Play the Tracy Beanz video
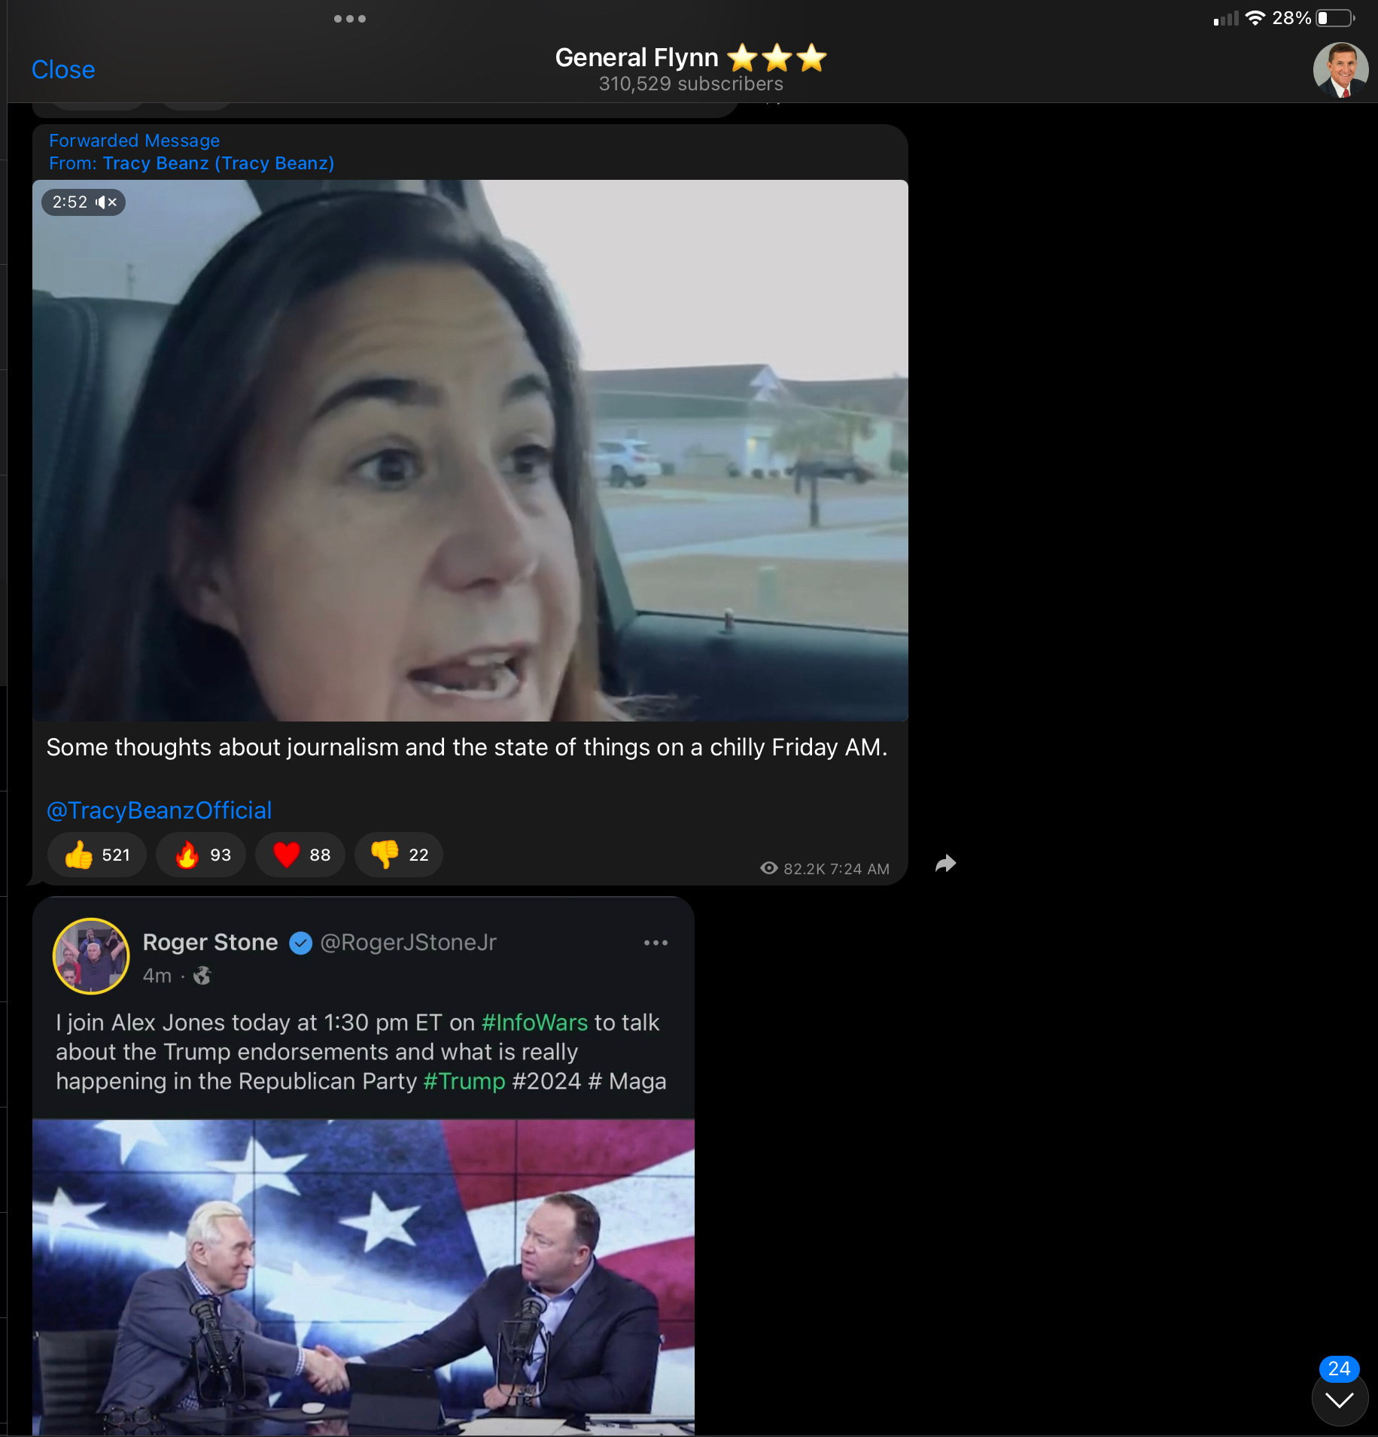The height and width of the screenshot is (1437, 1378). point(470,451)
